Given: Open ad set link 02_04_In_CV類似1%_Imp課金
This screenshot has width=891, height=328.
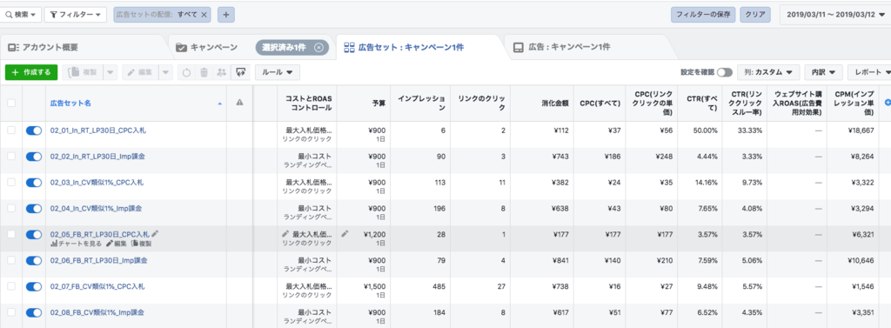Looking at the screenshot, I should tap(96, 208).
